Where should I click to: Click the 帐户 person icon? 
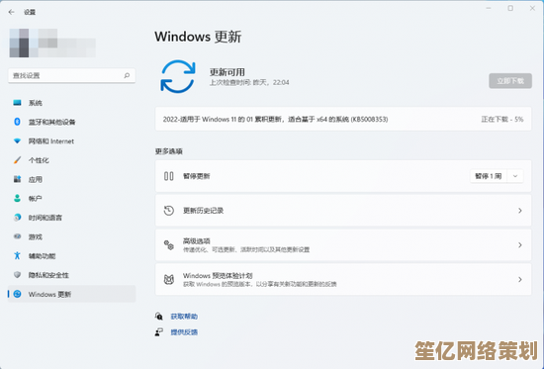(x=17, y=198)
